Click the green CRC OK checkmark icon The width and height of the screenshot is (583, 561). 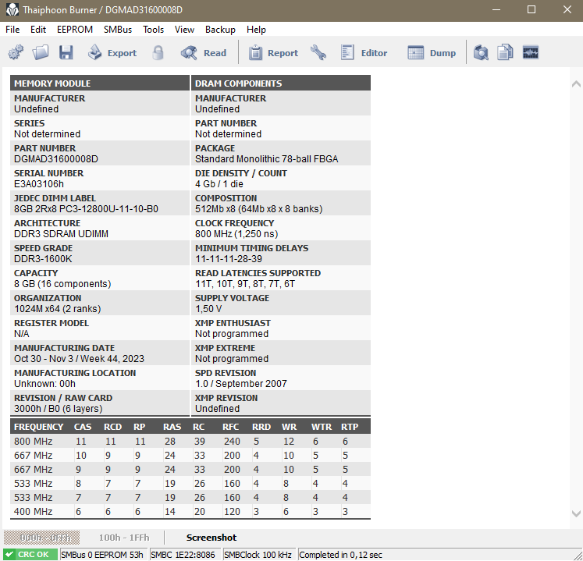point(10,554)
